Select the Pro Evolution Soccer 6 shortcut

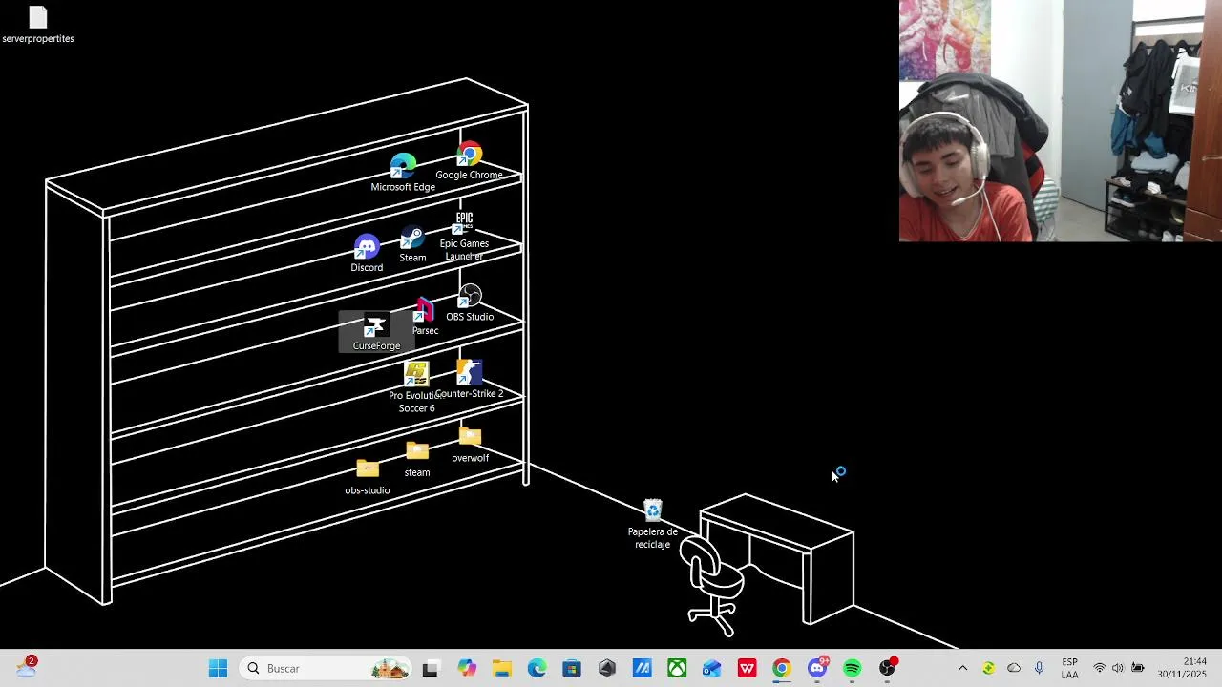point(416,387)
